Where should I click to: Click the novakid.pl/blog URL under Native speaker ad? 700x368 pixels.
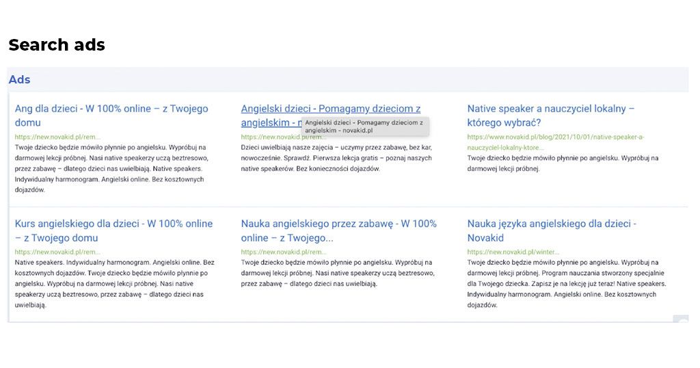coord(556,142)
